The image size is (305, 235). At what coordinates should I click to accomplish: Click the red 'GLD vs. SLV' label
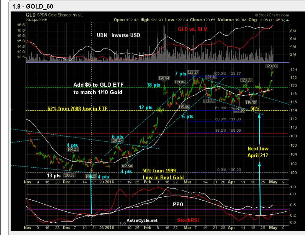click(192, 29)
